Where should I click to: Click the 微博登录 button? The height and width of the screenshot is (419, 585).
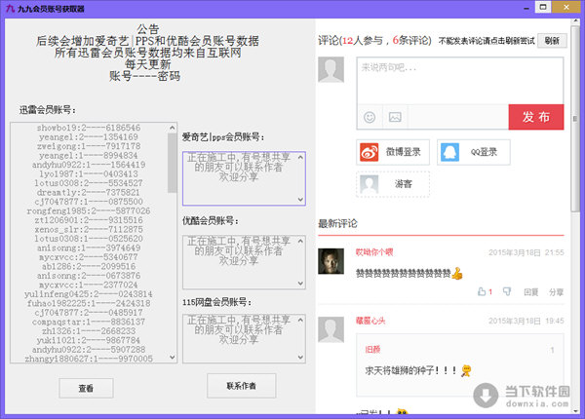click(393, 152)
